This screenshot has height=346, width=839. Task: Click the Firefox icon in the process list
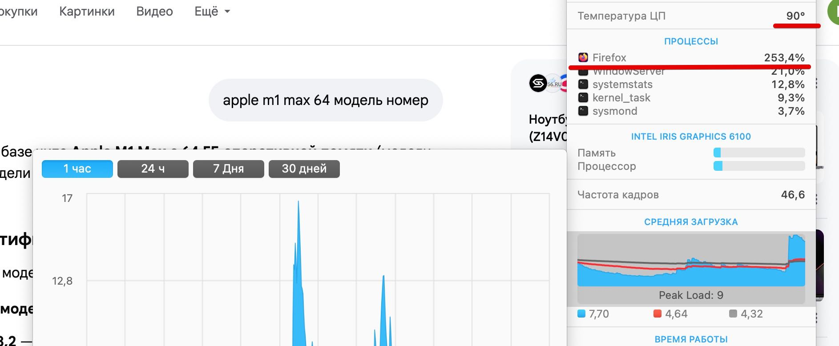coord(583,57)
